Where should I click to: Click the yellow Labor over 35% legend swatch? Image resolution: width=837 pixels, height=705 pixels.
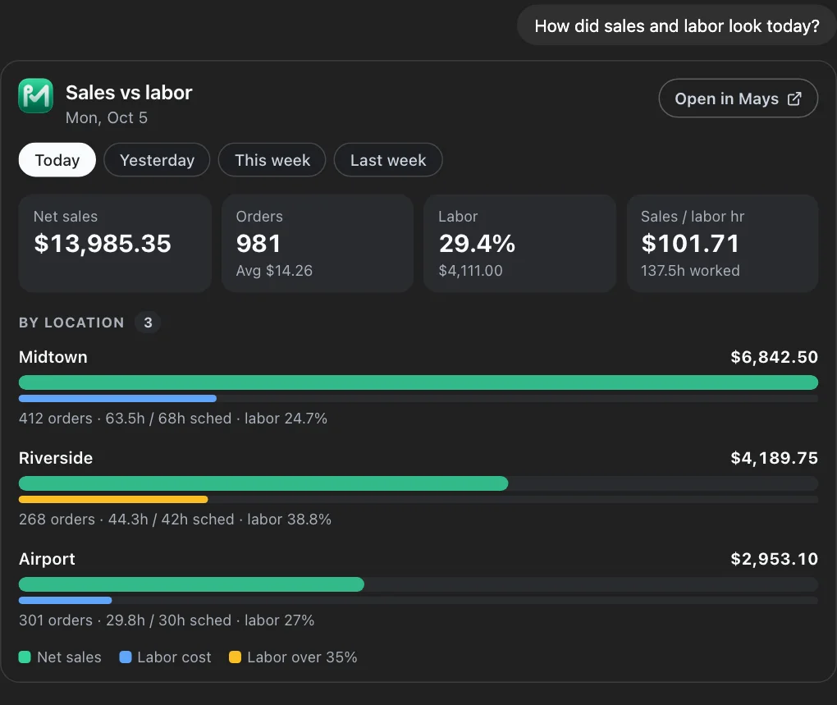235,657
